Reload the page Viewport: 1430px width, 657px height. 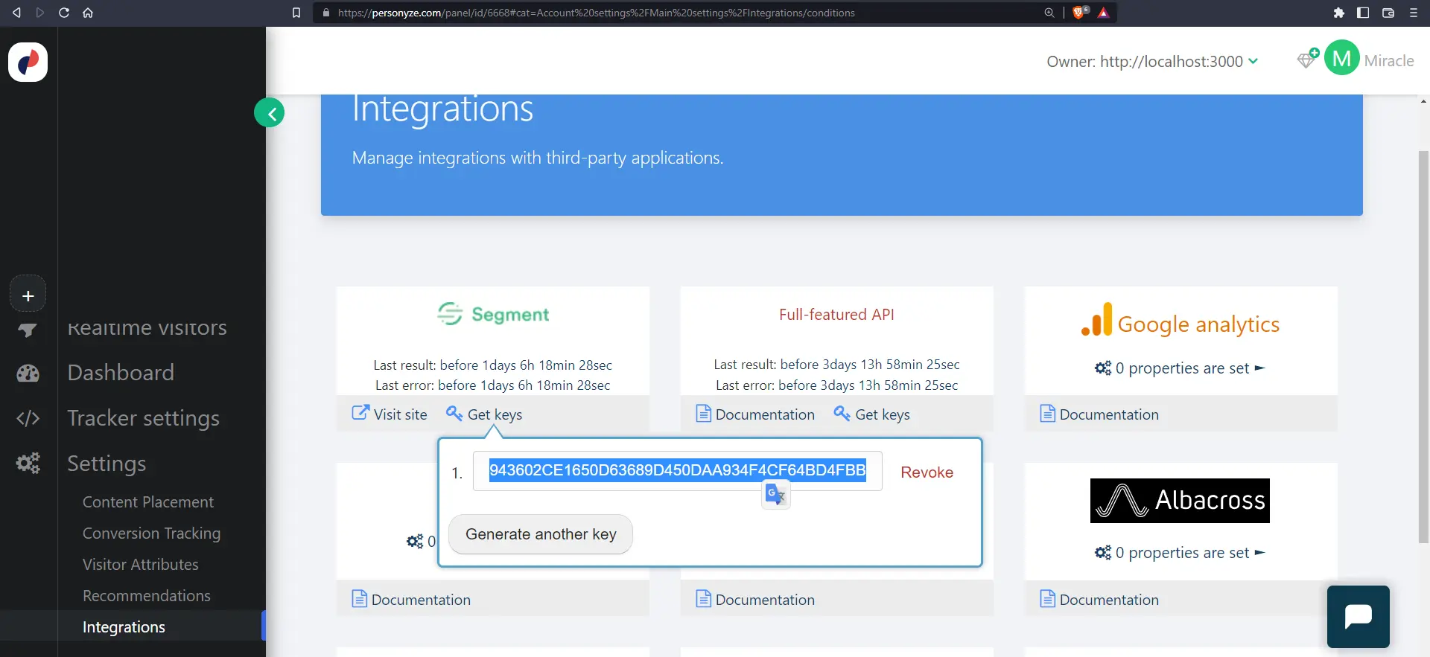click(64, 13)
